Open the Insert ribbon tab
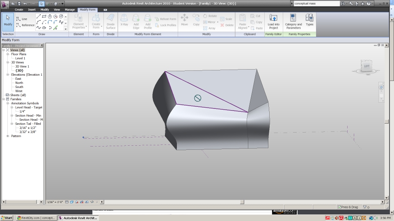Screen dimensions: 394x221 [x=32, y=9]
